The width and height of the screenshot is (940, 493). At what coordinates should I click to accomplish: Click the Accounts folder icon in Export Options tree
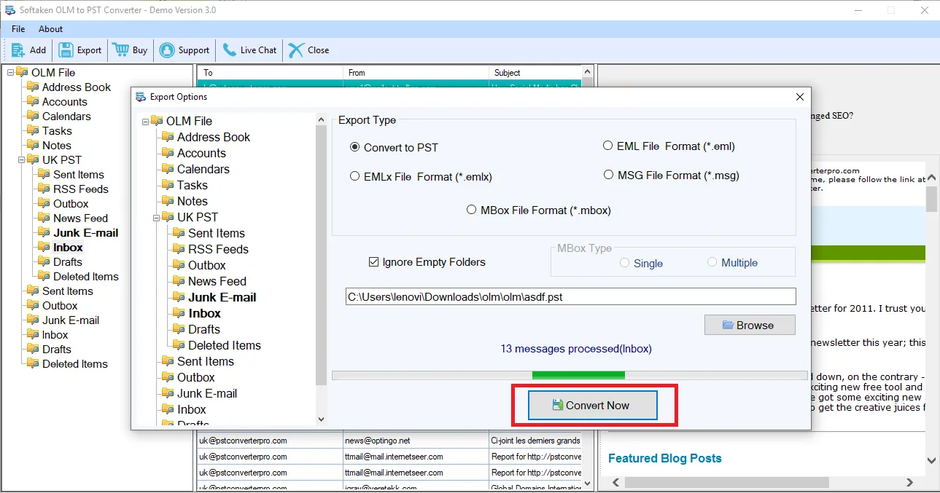click(168, 153)
